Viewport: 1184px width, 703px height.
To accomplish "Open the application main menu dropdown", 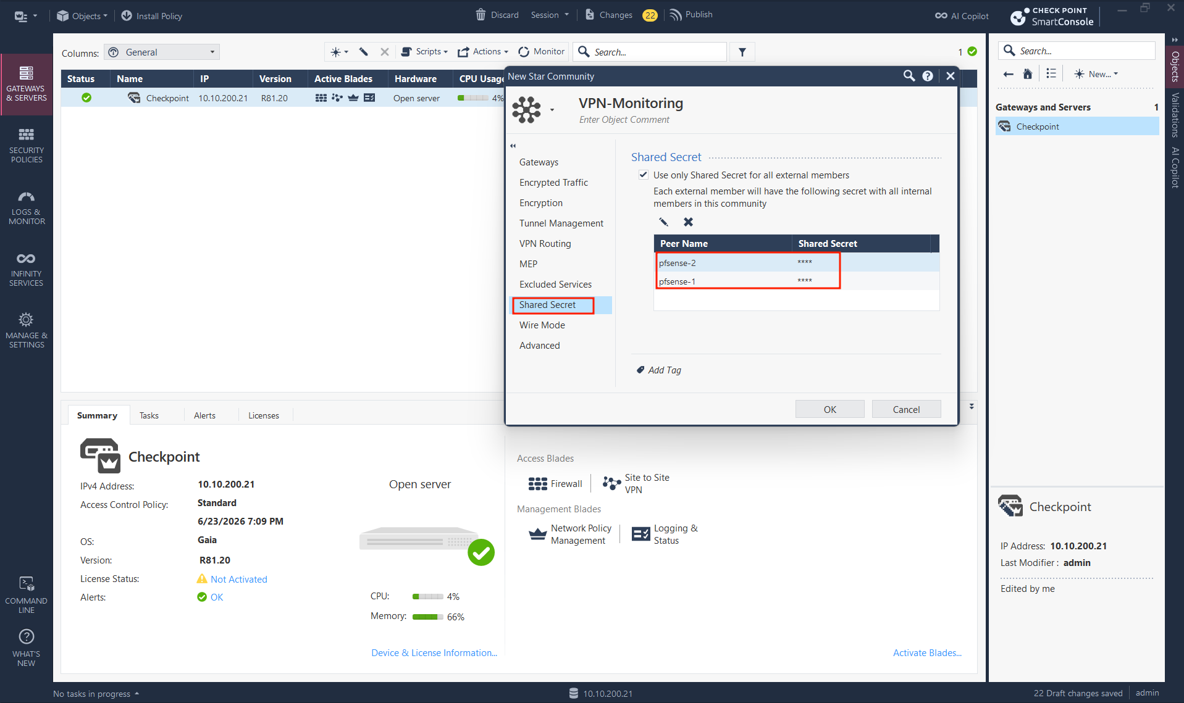I will click(x=25, y=16).
